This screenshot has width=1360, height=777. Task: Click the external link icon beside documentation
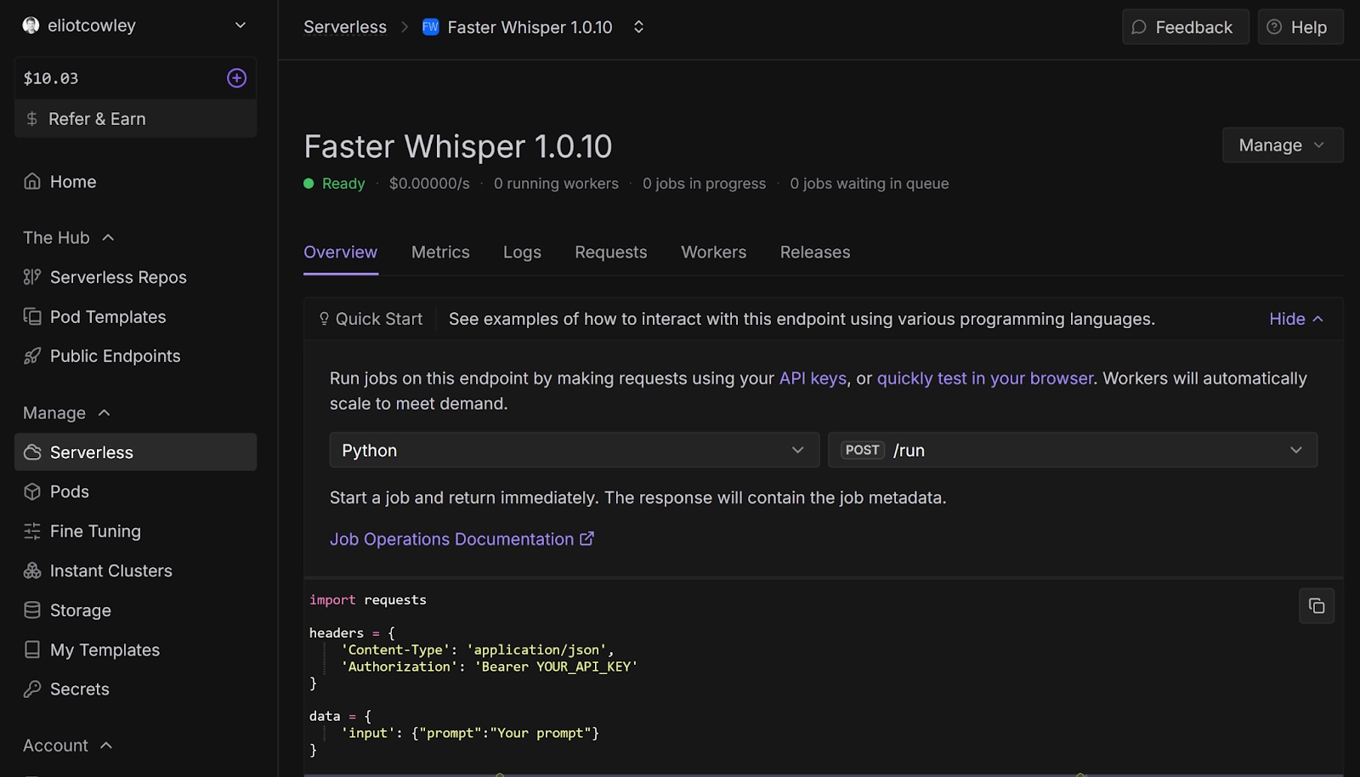click(586, 539)
